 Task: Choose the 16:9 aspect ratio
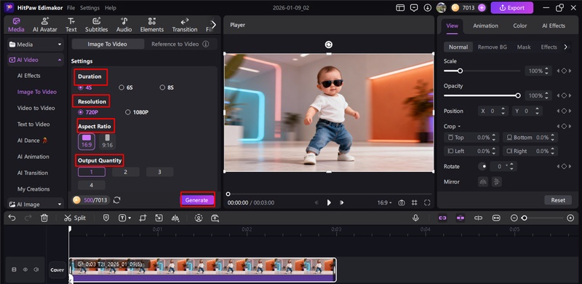pyautogui.click(x=87, y=141)
